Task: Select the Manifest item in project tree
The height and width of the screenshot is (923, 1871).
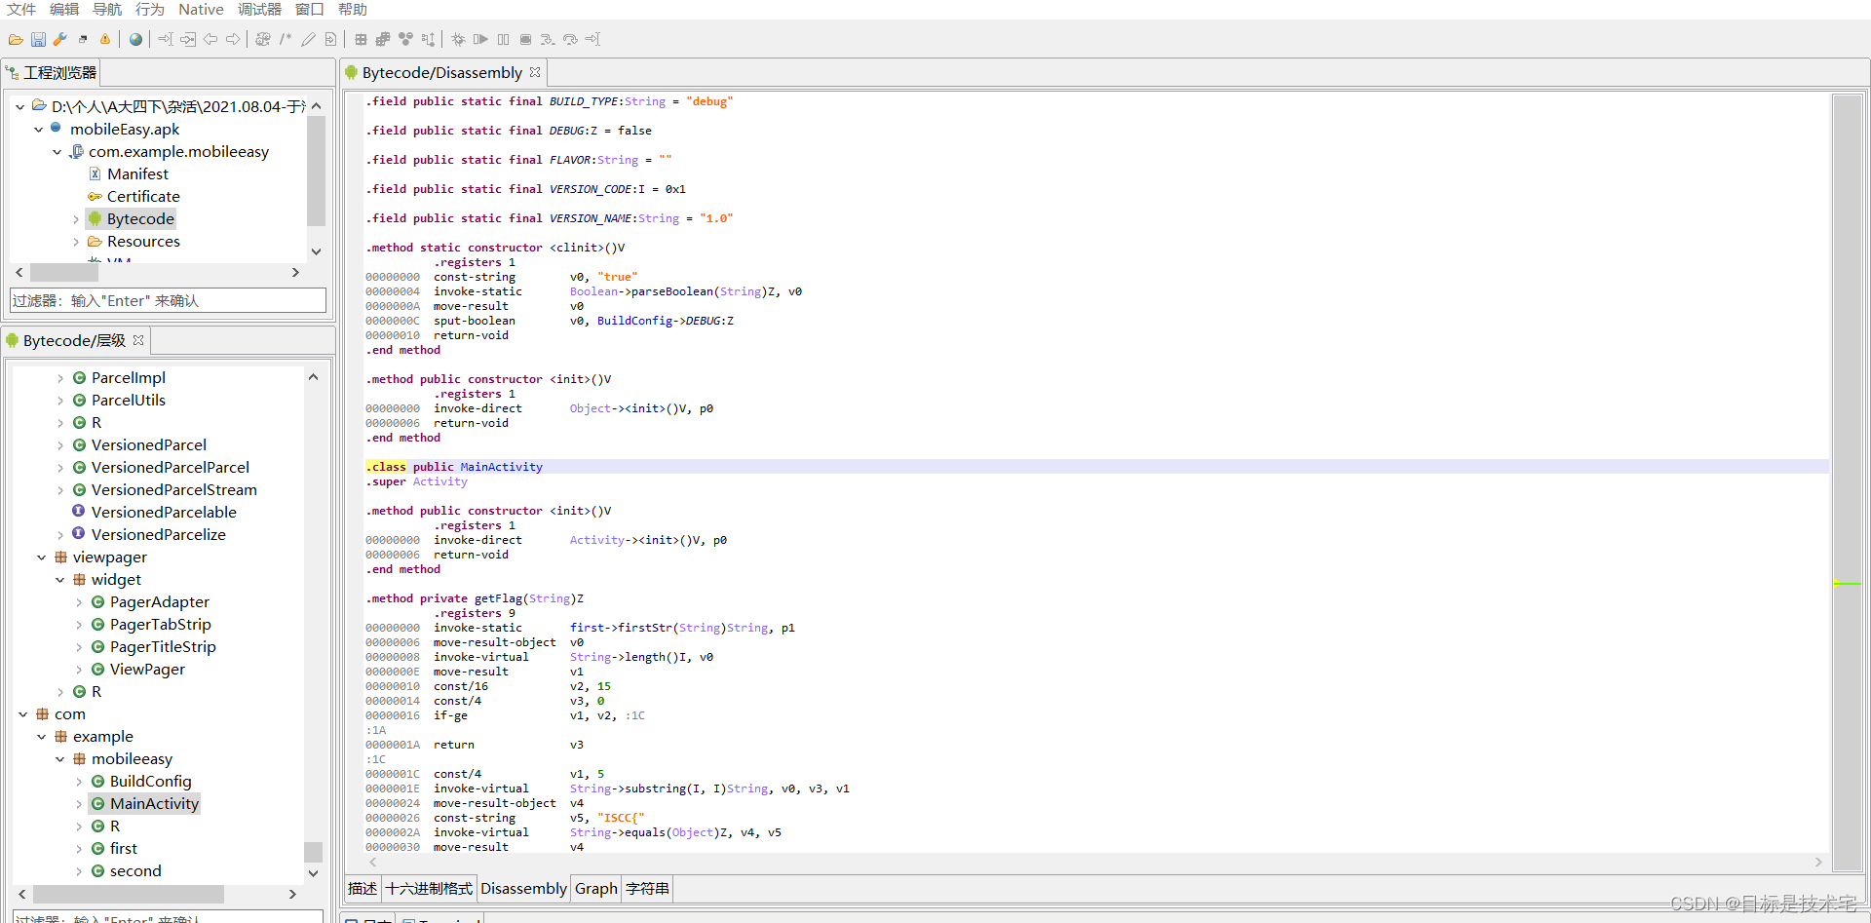Action: click(137, 174)
